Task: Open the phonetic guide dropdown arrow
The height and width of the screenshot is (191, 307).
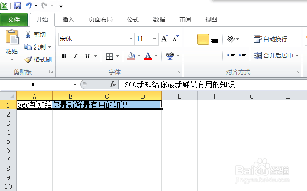Action: (178, 56)
